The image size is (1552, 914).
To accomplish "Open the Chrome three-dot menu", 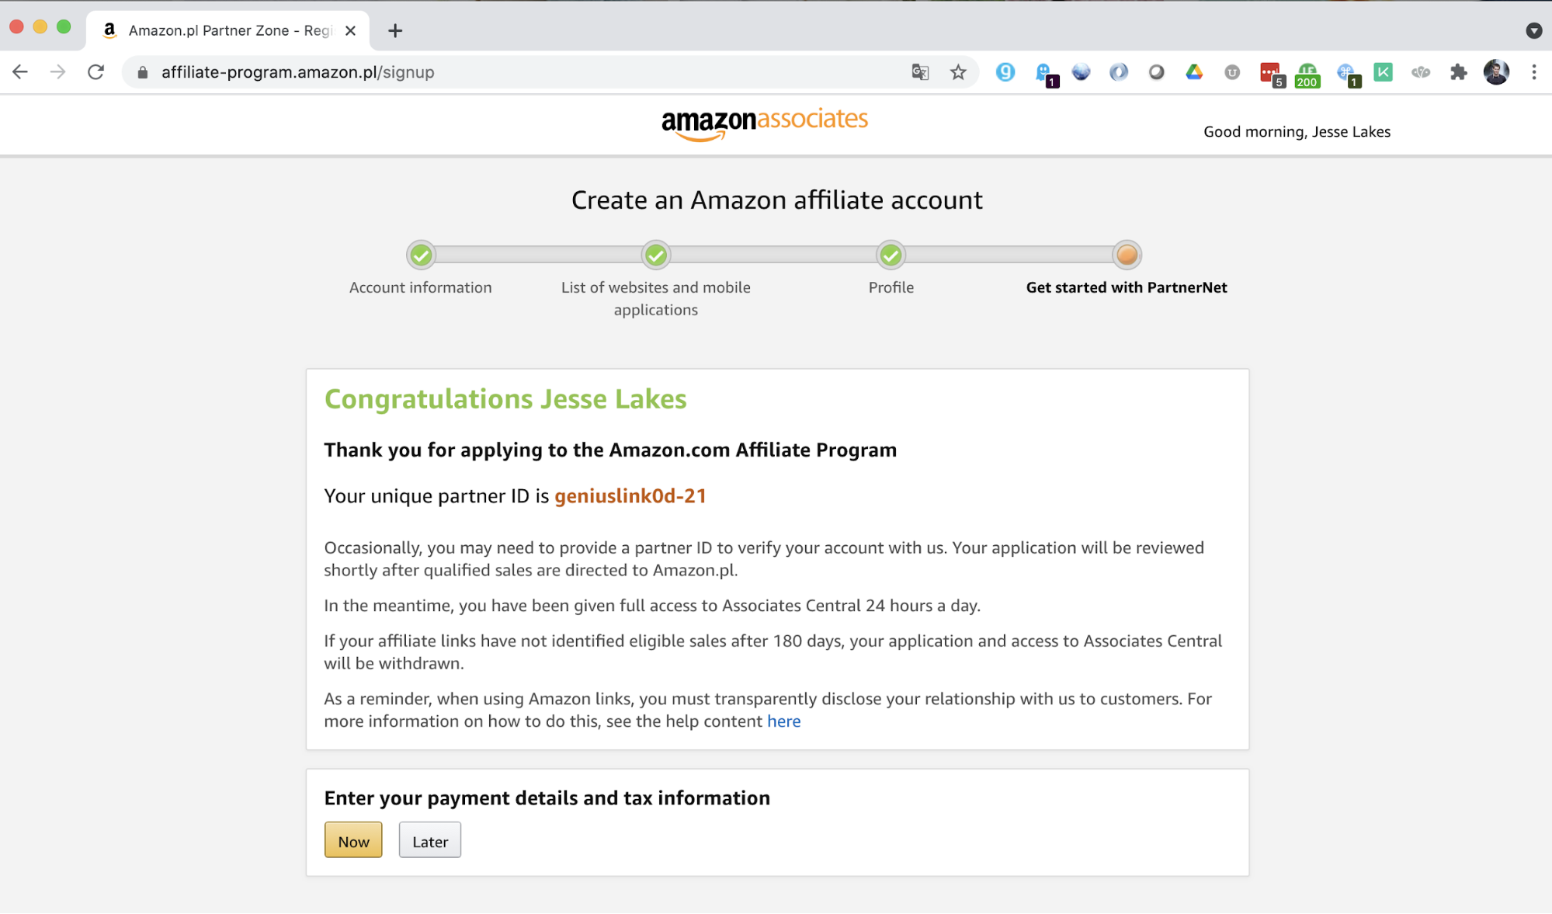I will point(1533,71).
